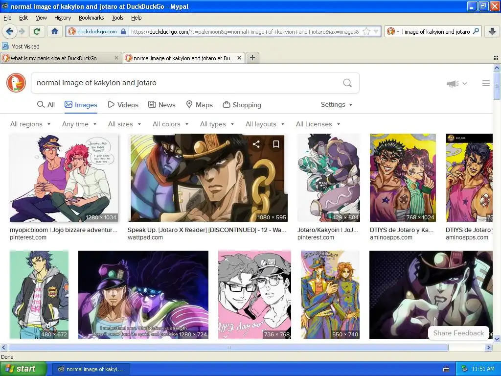The height and width of the screenshot is (376, 501).
Task: Click the padlock site security icon
Action: pos(123,32)
